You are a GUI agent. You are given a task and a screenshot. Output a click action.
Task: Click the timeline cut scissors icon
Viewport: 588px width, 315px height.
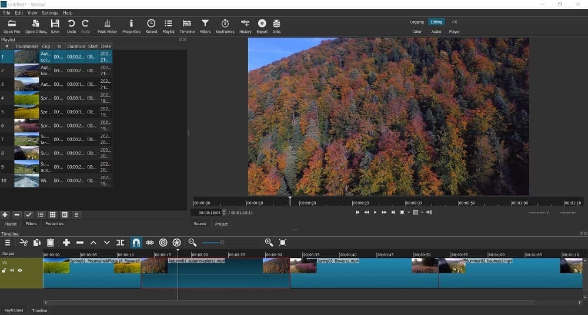coord(24,243)
